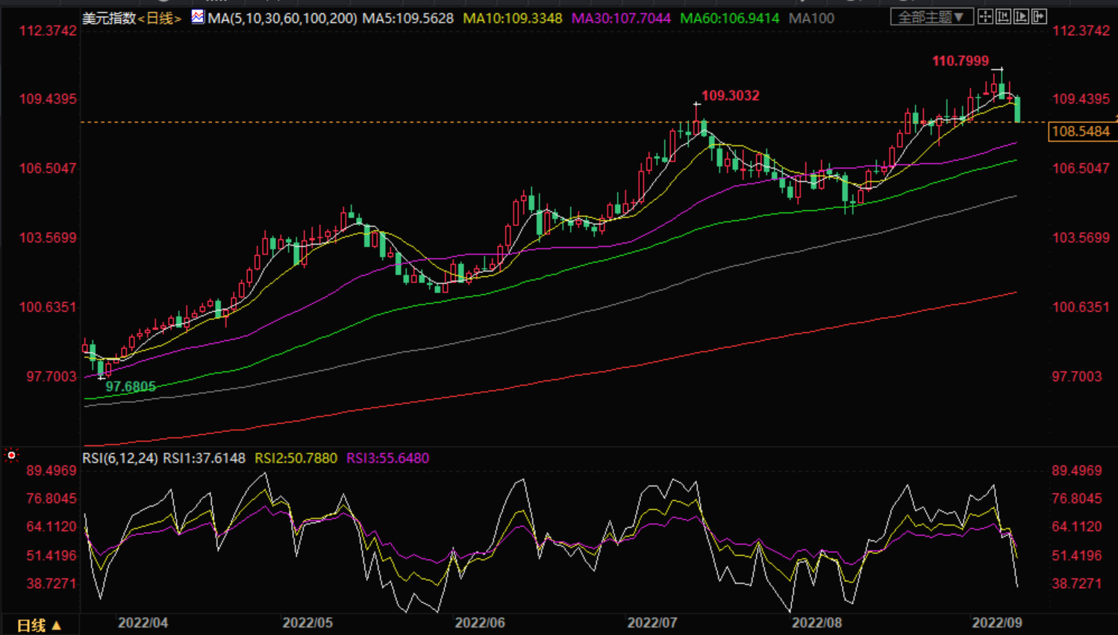Click the jump-to-start chart range icon
The image size is (1118, 635).
pyautogui.click(x=1003, y=16)
